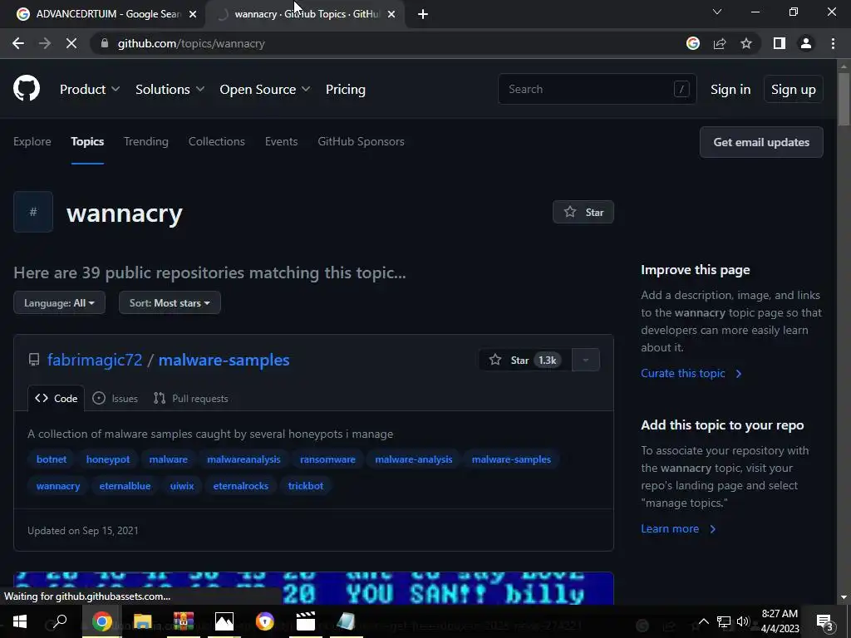
Task: Click Sign in link
Action: (x=730, y=89)
